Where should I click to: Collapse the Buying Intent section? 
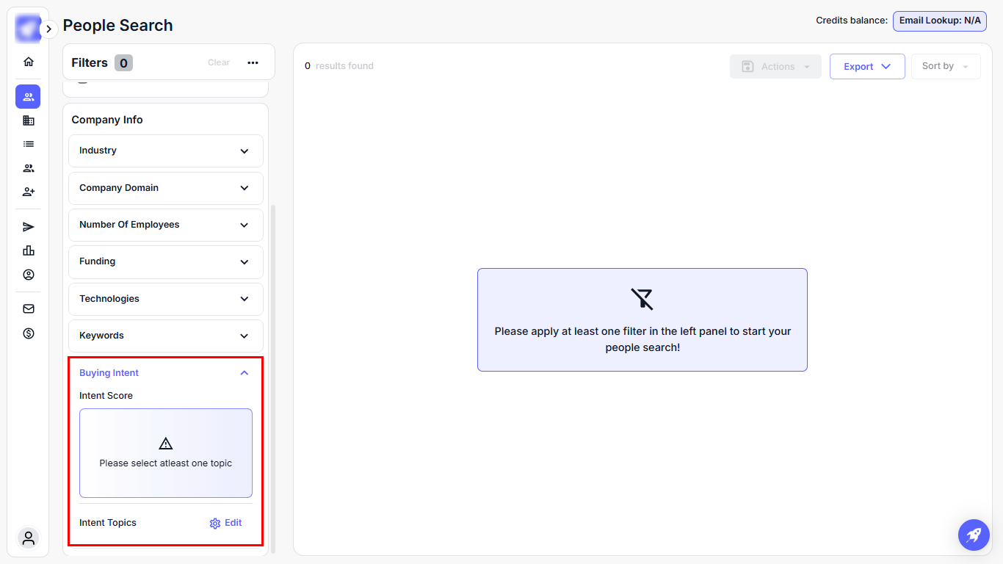[245, 373]
